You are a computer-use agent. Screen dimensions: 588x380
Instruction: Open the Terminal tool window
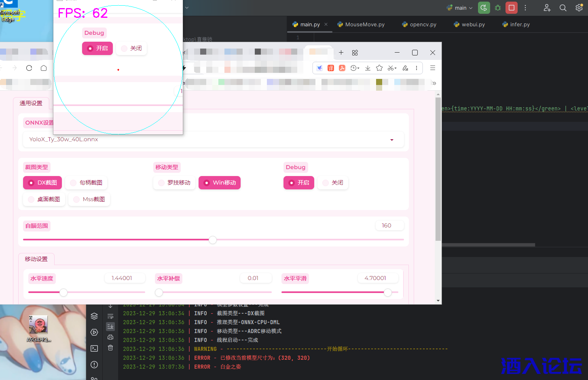(94, 348)
